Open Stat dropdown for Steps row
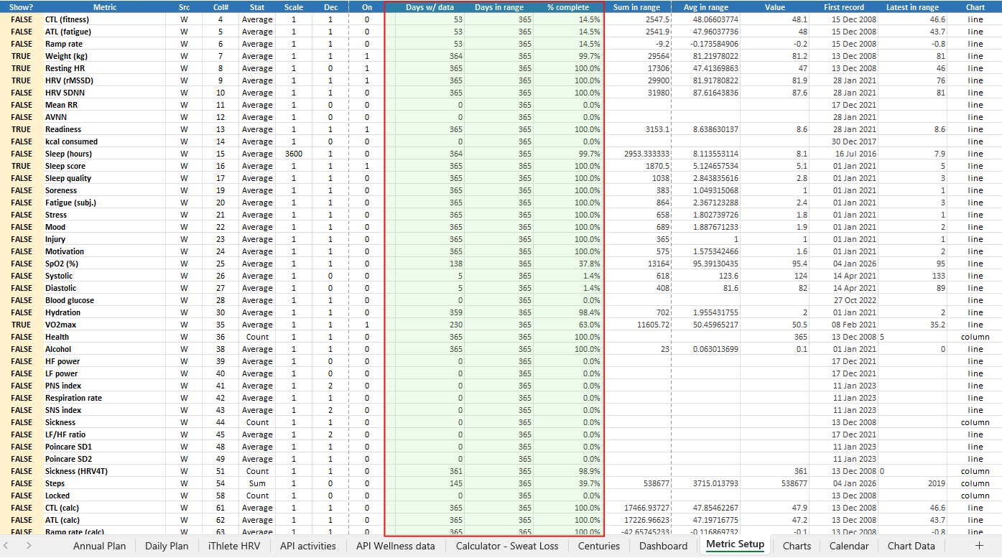Viewport: 1002px width, 558px height. click(x=257, y=483)
